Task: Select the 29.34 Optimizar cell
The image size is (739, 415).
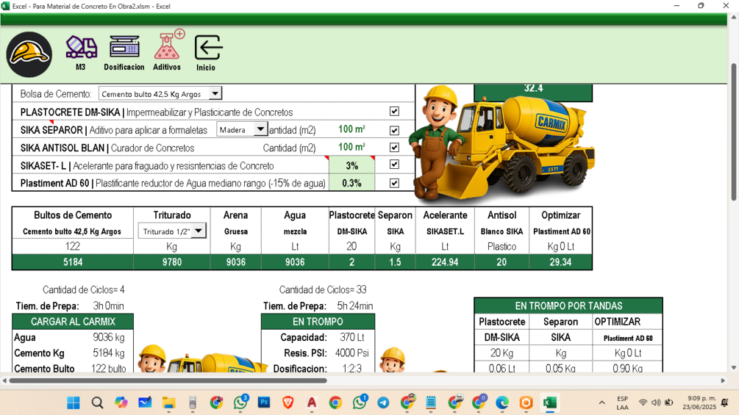Action: click(560, 262)
